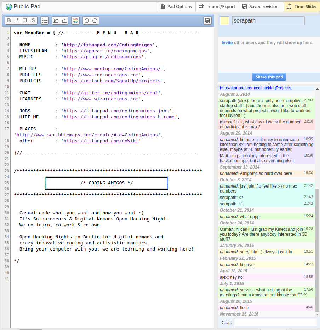
Task: Clear authorship colors
Action: [x=75, y=20]
